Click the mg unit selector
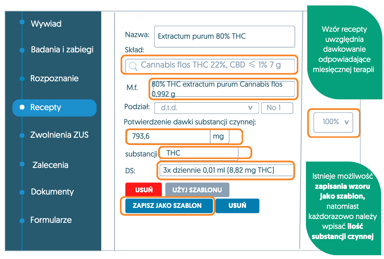Screen dimensions: 384x259 pyautogui.click(x=219, y=137)
